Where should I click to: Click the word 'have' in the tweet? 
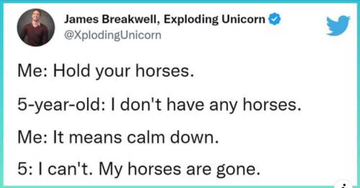click(185, 105)
